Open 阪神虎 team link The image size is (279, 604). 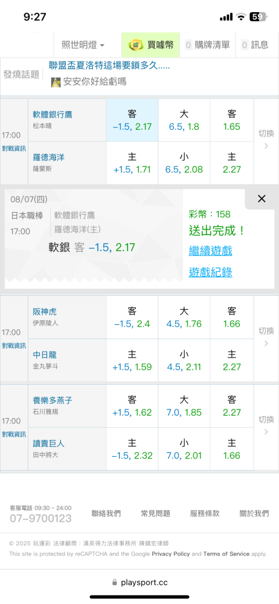pyautogui.click(x=45, y=312)
